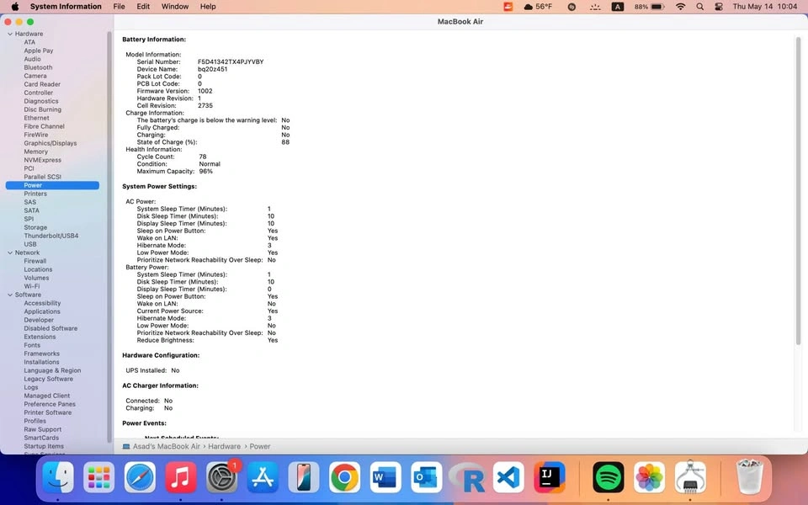
Task: Select Printers in the sidebar
Action: [x=35, y=194]
